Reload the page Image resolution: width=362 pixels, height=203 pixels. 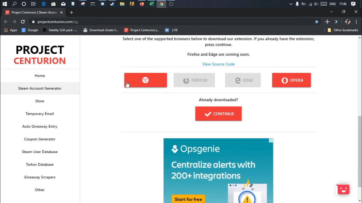click(x=23, y=22)
